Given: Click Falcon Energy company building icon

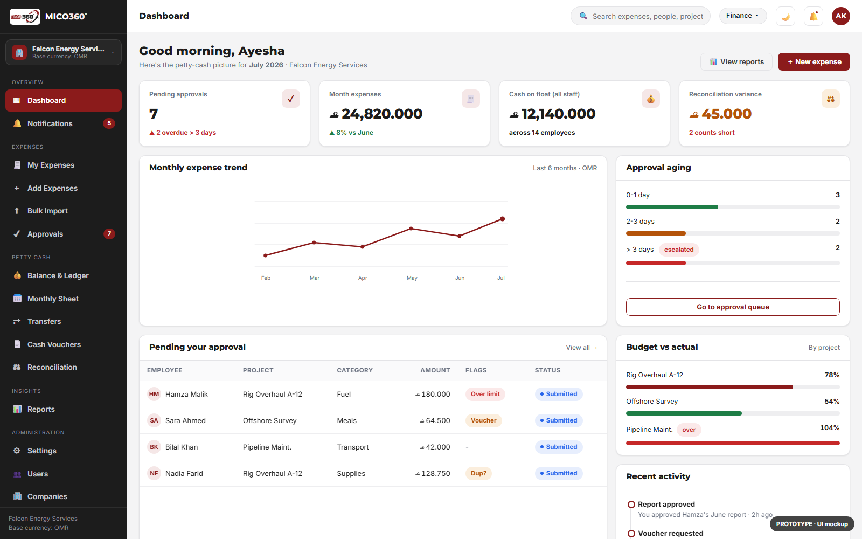Looking at the screenshot, I should click(x=19, y=52).
